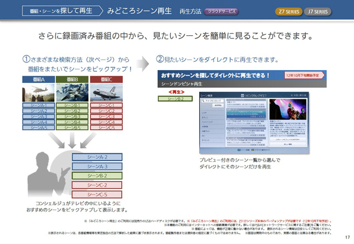Click the みどころシーン再生 heading
The height and width of the screenshot is (244, 354).
pos(139,11)
